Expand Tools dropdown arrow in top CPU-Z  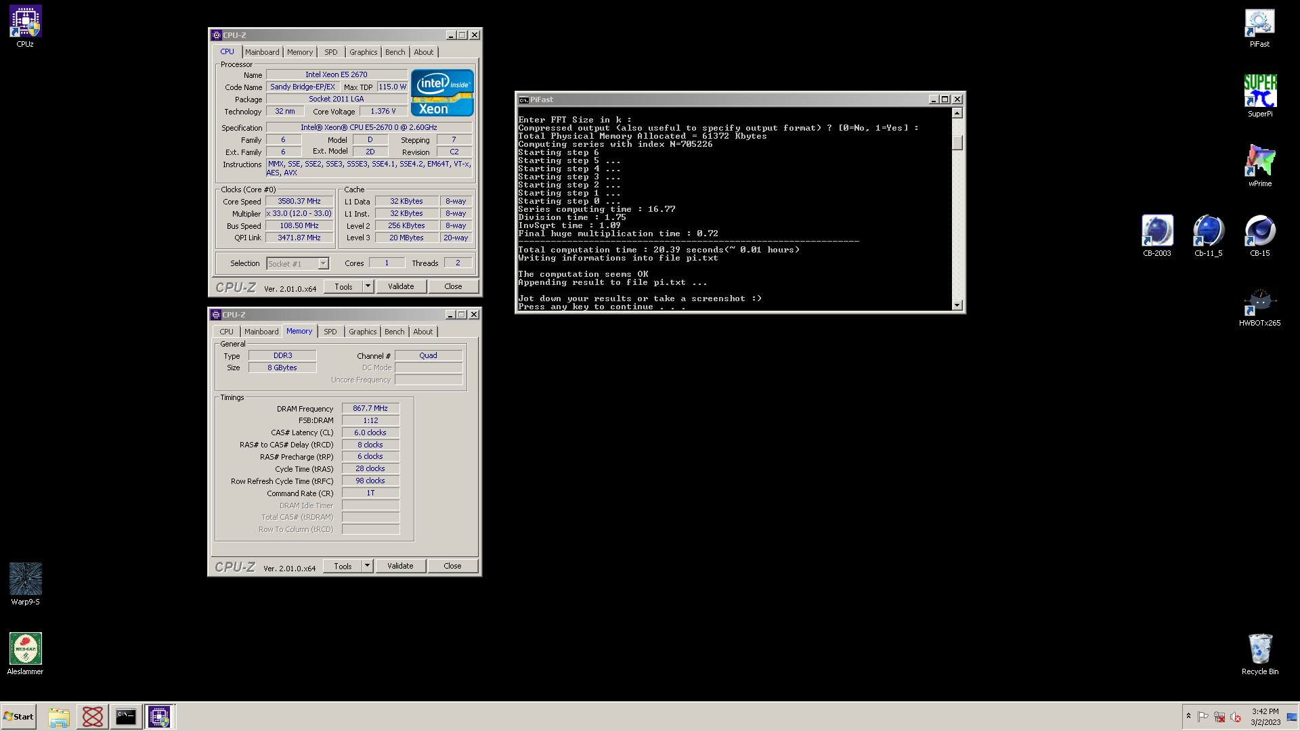(368, 286)
